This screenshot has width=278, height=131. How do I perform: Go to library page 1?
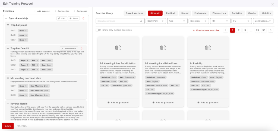coord(232,30)
